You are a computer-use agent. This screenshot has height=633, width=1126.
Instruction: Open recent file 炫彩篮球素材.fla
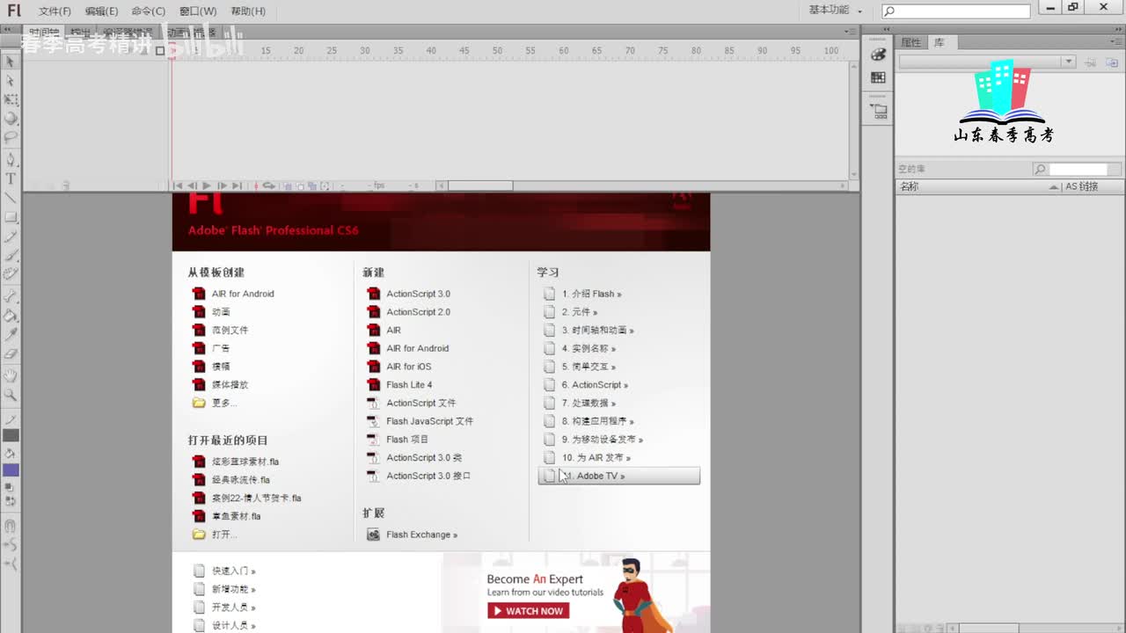pos(245,462)
